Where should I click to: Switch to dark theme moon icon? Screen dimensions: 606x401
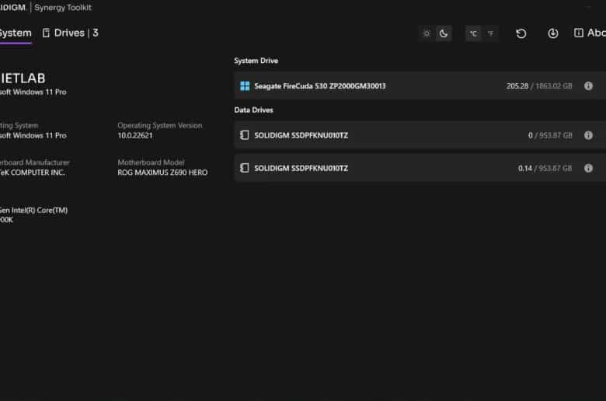point(444,33)
